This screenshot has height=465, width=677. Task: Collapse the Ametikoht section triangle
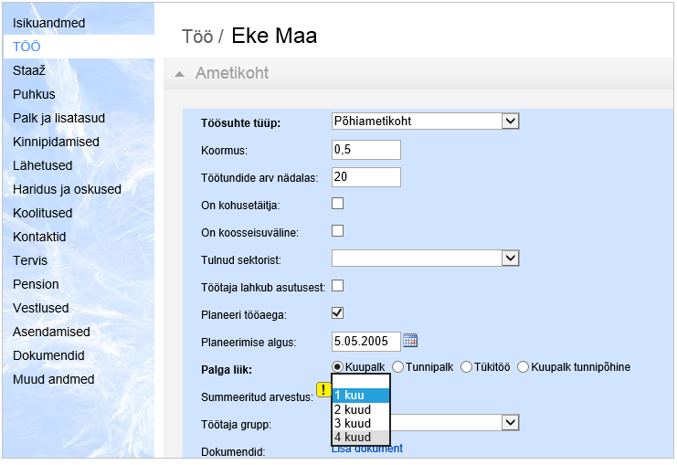(179, 74)
